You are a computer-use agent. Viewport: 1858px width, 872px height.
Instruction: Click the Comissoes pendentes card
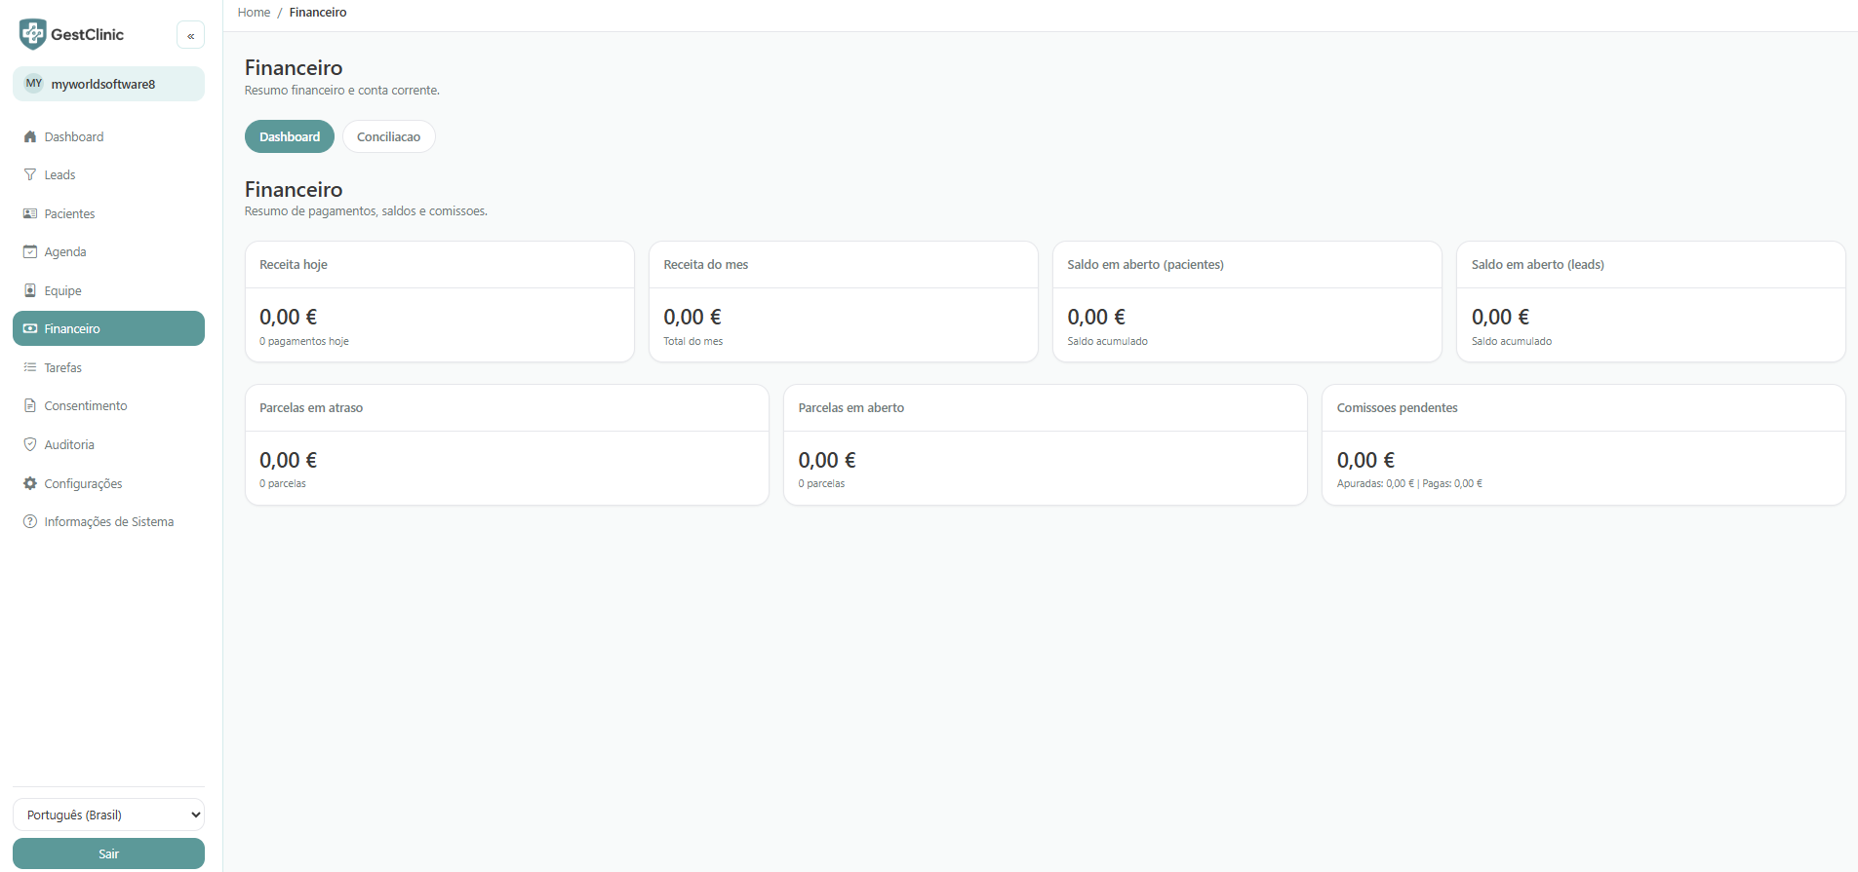[1582, 445]
